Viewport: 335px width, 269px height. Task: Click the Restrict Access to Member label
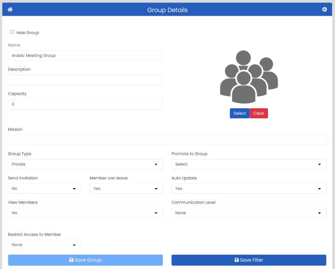coord(34,235)
